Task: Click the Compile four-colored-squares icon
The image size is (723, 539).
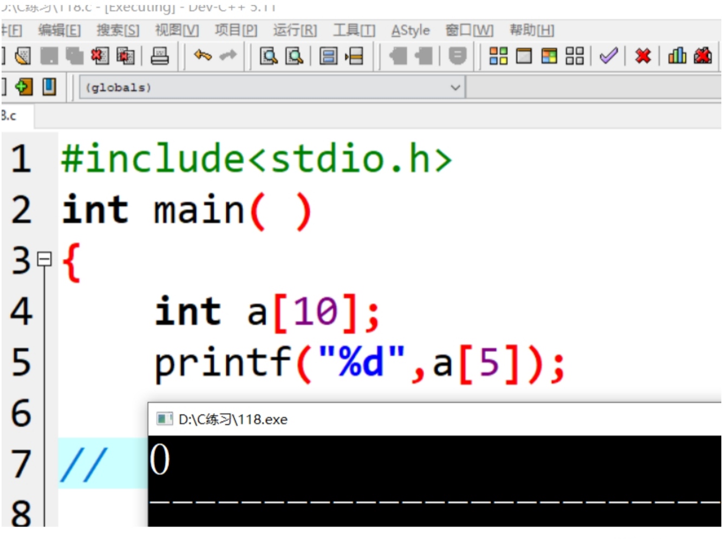Action: point(498,56)
